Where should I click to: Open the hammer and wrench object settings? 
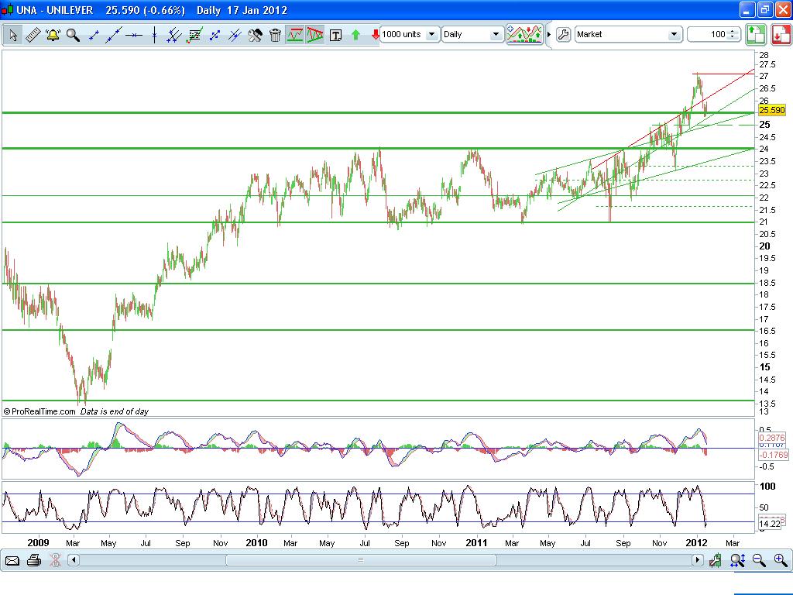(x=255, y=35)
